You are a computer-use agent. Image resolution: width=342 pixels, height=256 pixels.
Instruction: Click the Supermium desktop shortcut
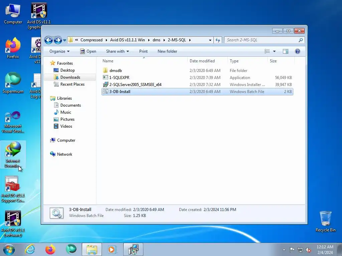click(13, 83)
